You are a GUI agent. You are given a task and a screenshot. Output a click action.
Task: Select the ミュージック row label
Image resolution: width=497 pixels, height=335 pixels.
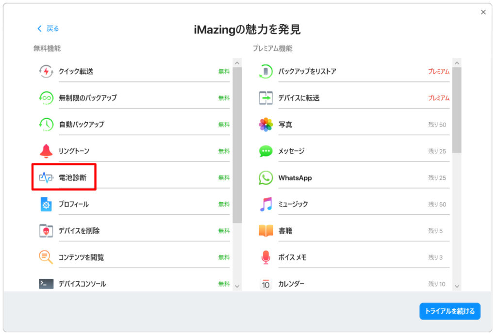coord(293,204)
